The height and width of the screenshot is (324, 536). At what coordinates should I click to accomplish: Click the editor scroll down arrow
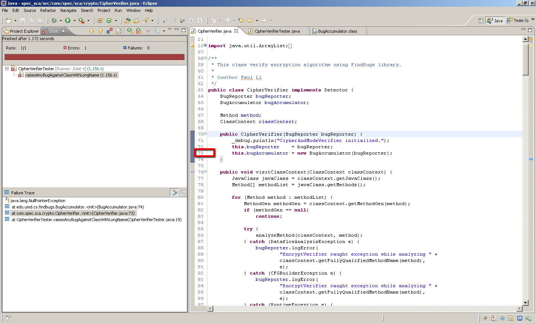coord(526,303)
